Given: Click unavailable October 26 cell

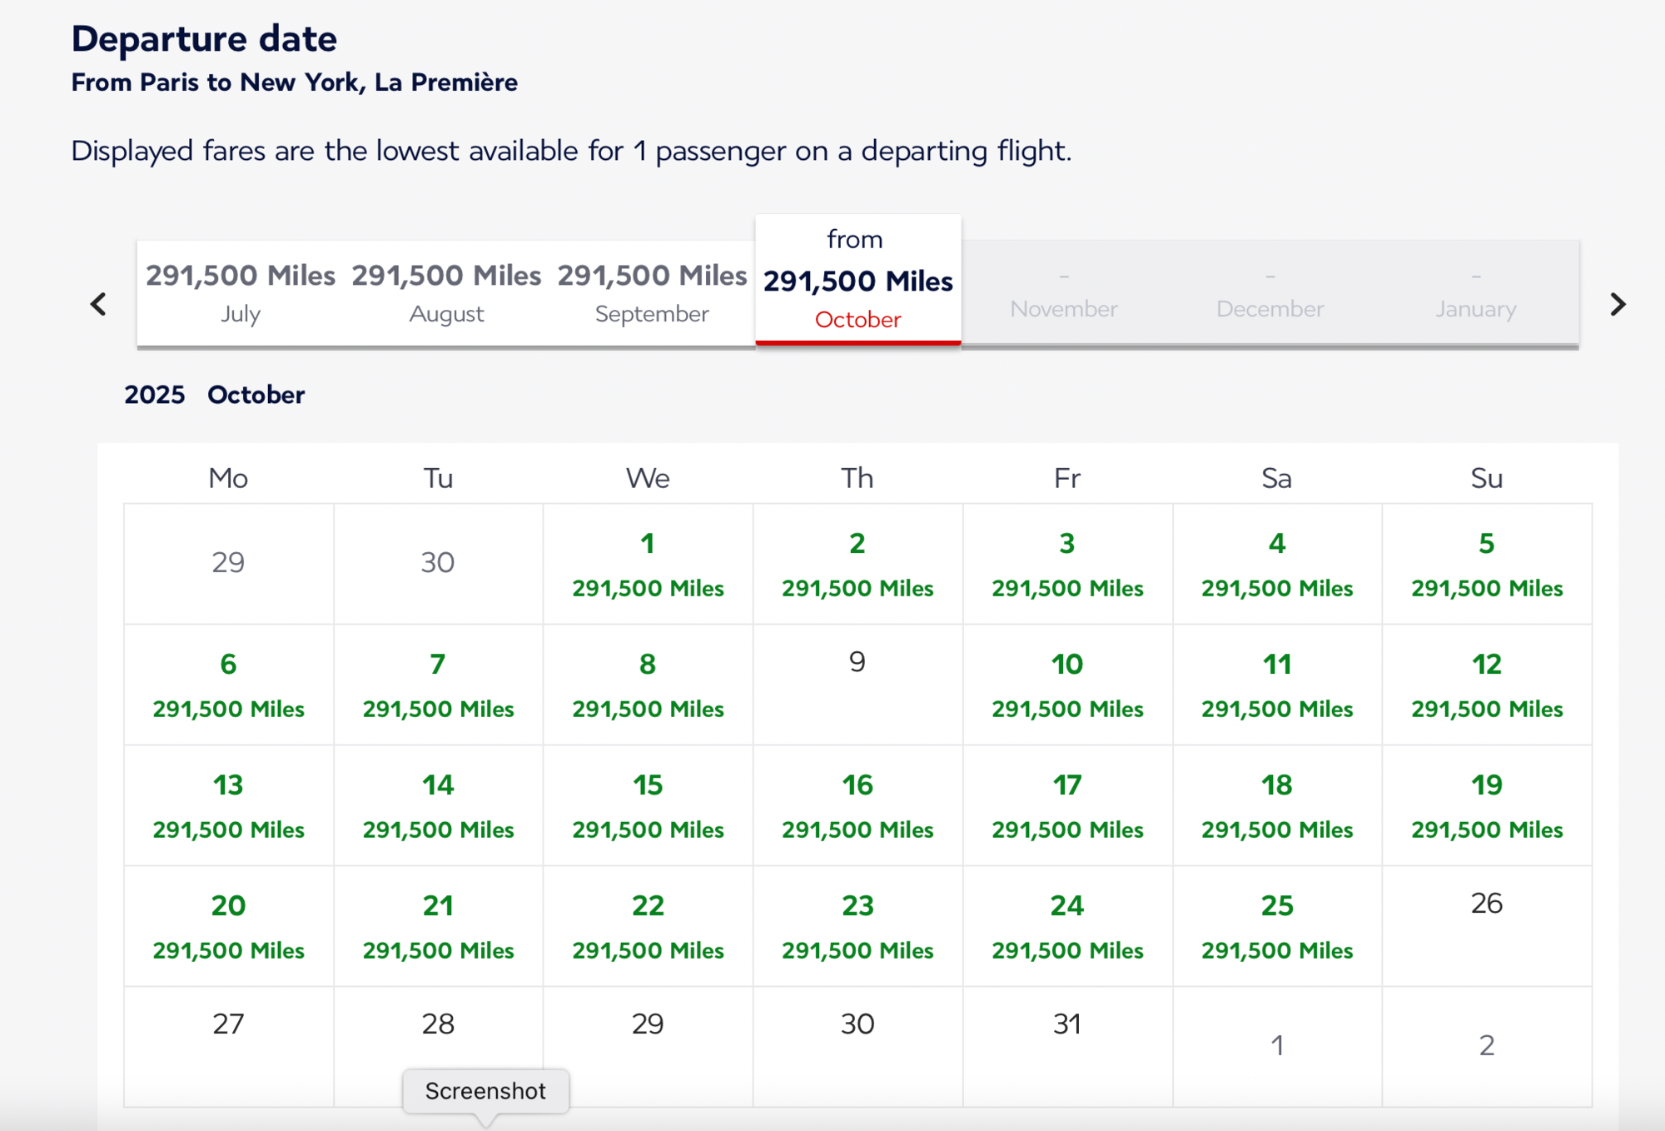Looking at the screenshot, I should [1486, 925].
